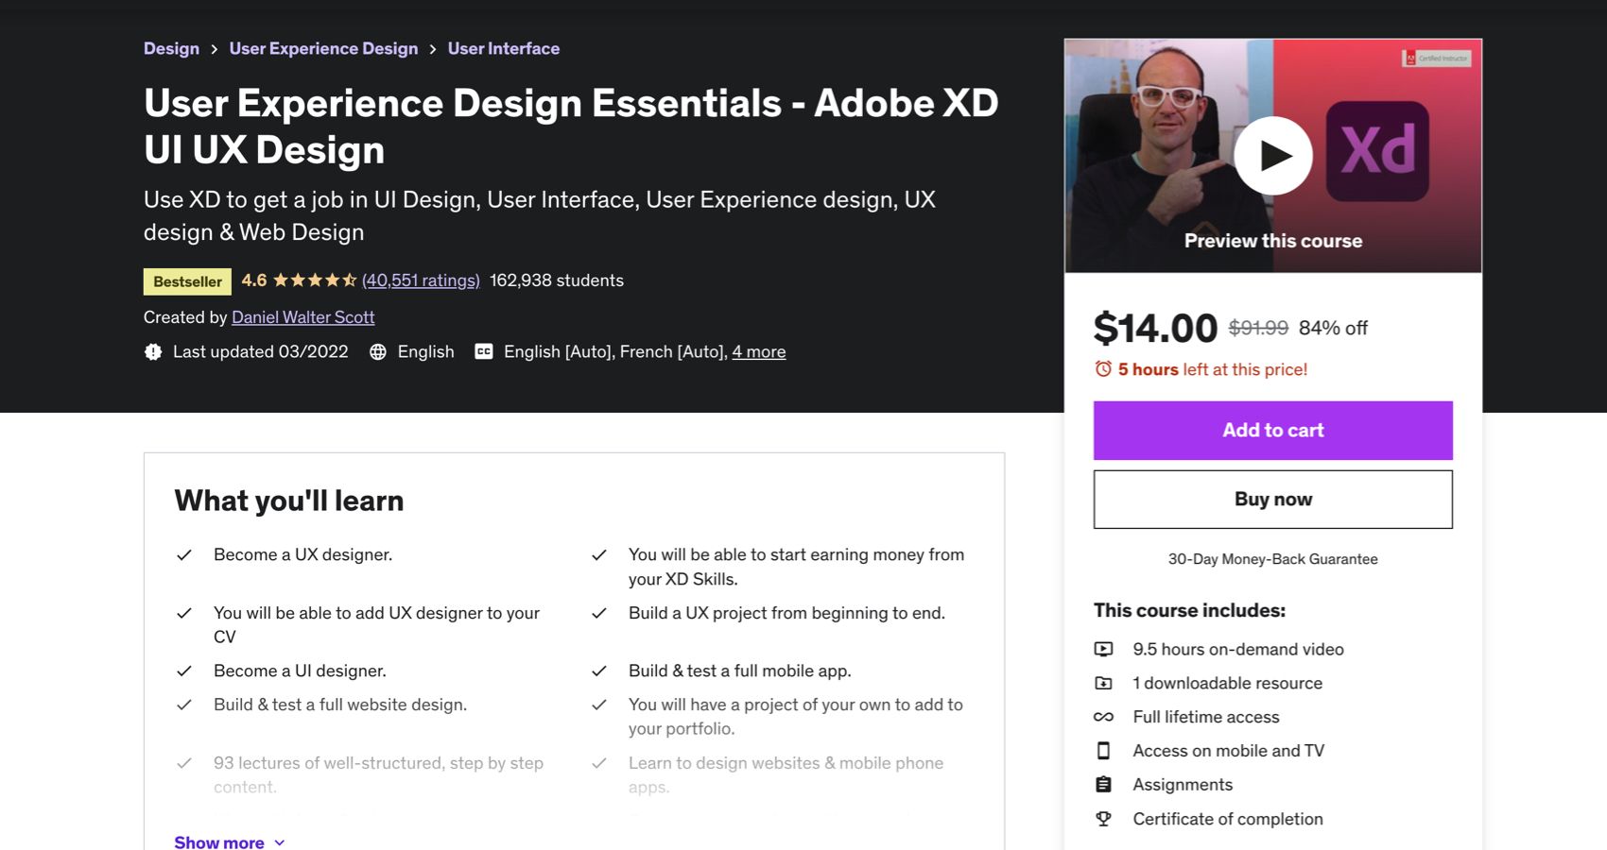The height and width of the screenshot is (850, 1607).
Task: Click the closed captions CC icon
Action: pyautogui.click(x=483, y=350)
